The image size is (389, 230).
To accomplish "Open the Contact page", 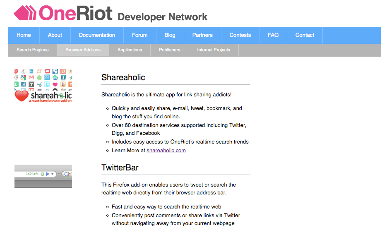I will 305,35.
